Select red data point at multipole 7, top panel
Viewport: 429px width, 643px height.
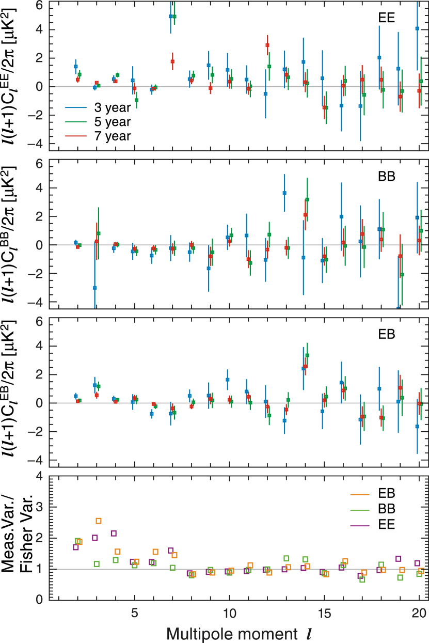pos(172,61)
